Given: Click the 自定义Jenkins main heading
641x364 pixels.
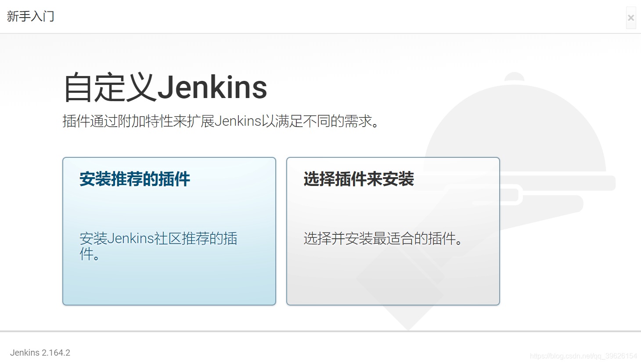Looking at the screenshot, I should click(x=166, y=87).
